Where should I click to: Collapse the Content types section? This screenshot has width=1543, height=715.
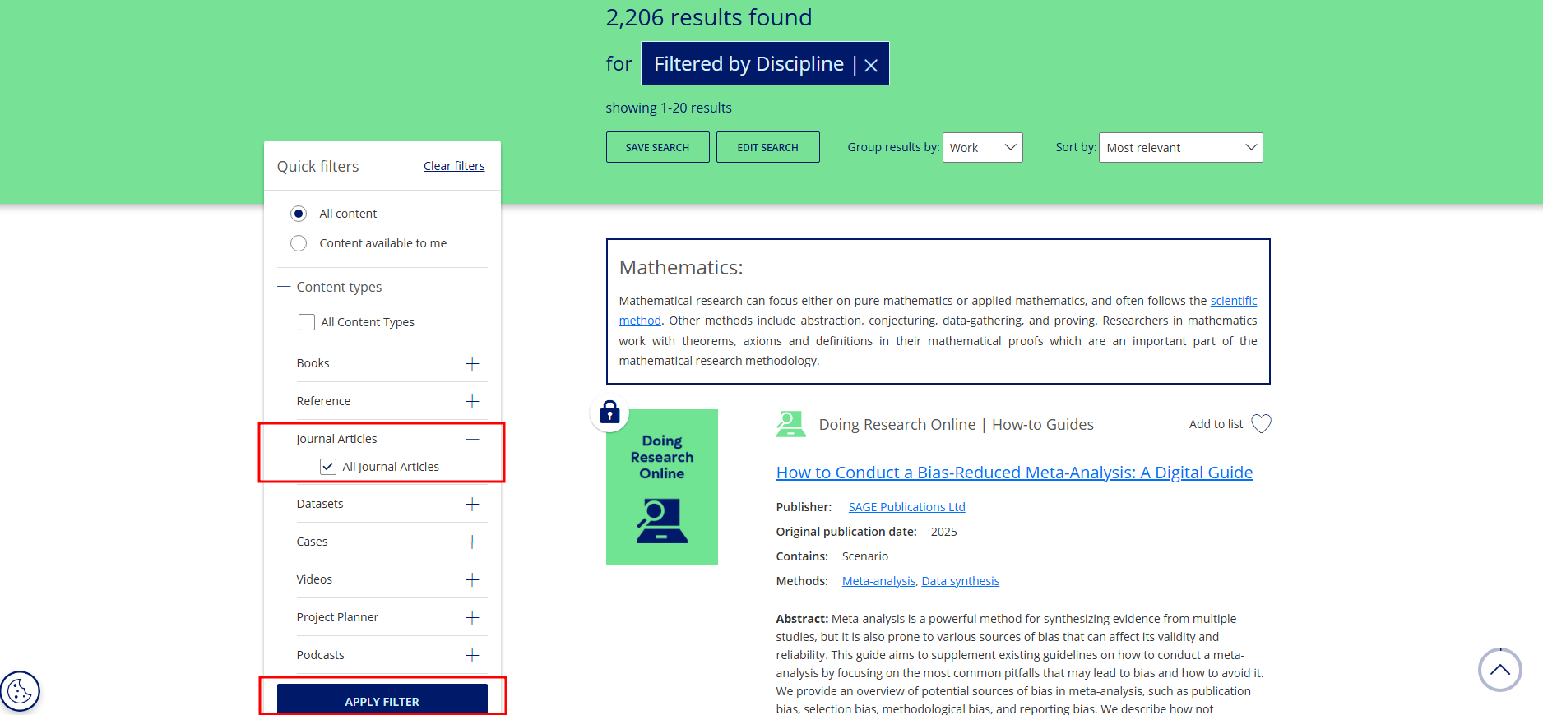click(x=284, y=287)
